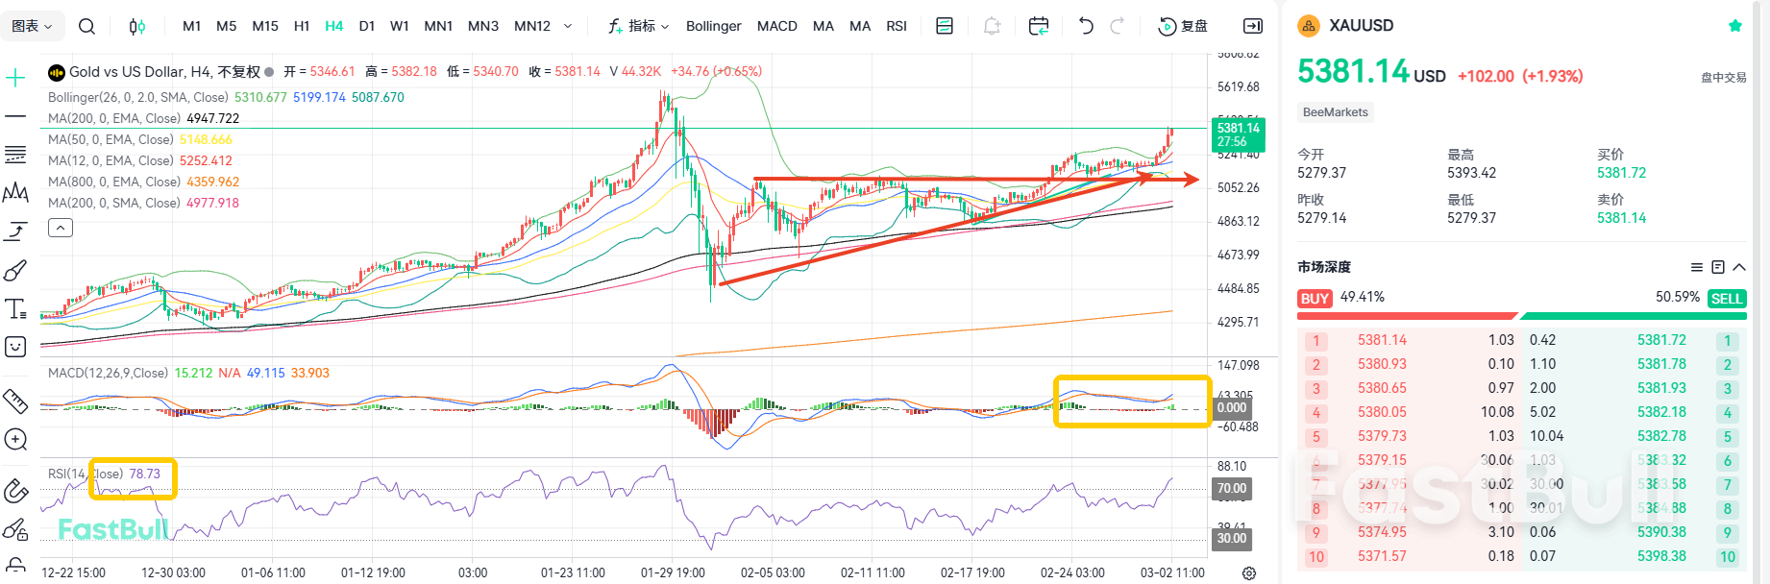Toggle the XAUUSD favorite star
Image resolution: width=1770 pixels, height=584 pixels.
(x=1734, y=26)
